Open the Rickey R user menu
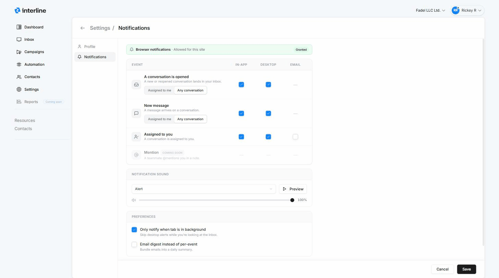Screen dimensions: 499x278 tap(467, 10)
